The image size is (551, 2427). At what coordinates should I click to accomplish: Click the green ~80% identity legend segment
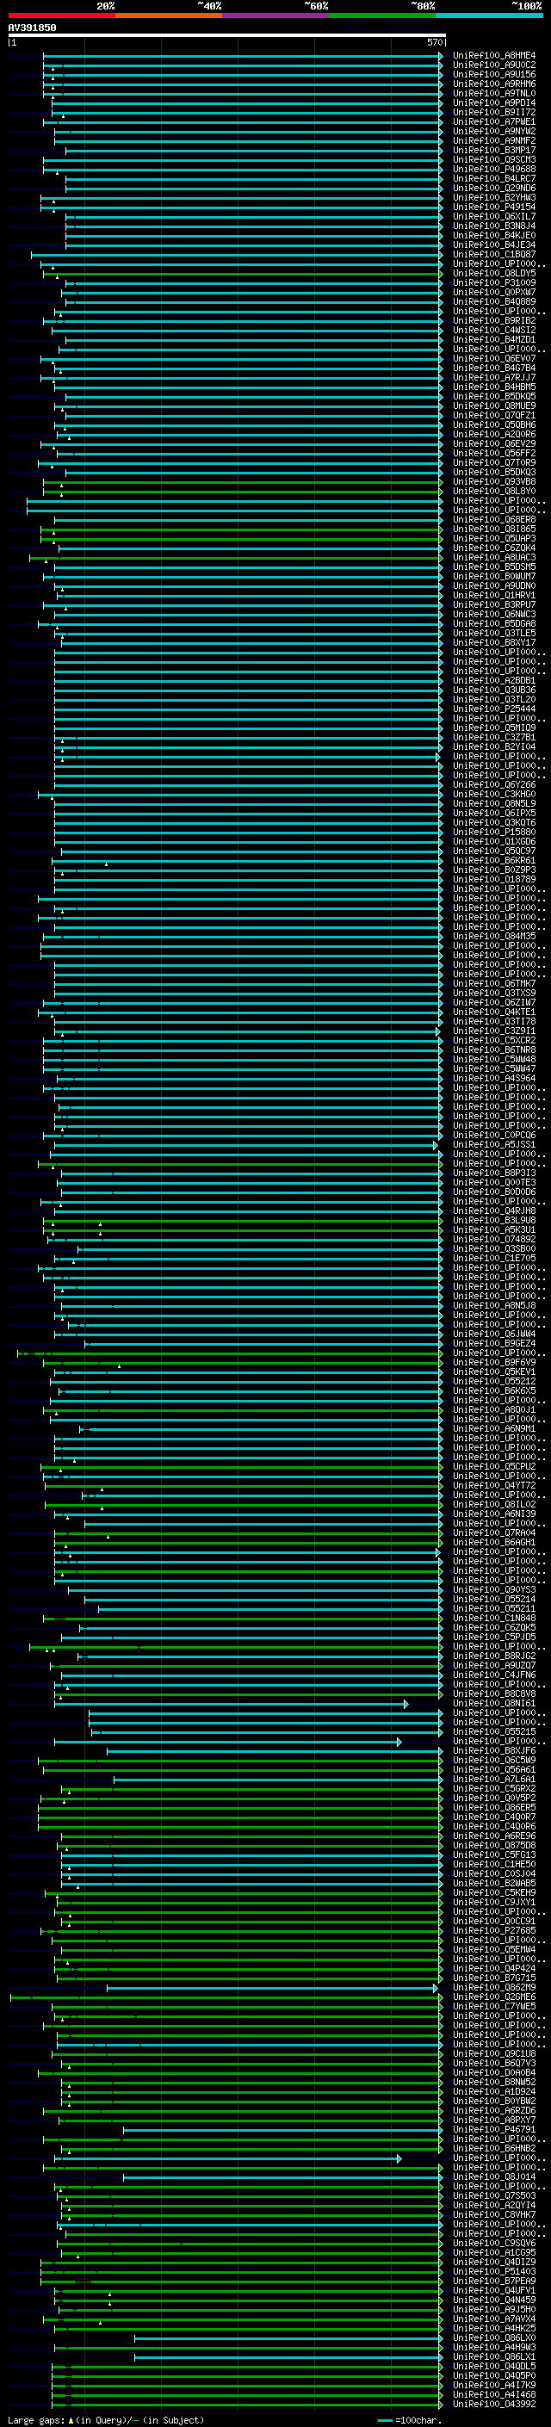[382, 15]
